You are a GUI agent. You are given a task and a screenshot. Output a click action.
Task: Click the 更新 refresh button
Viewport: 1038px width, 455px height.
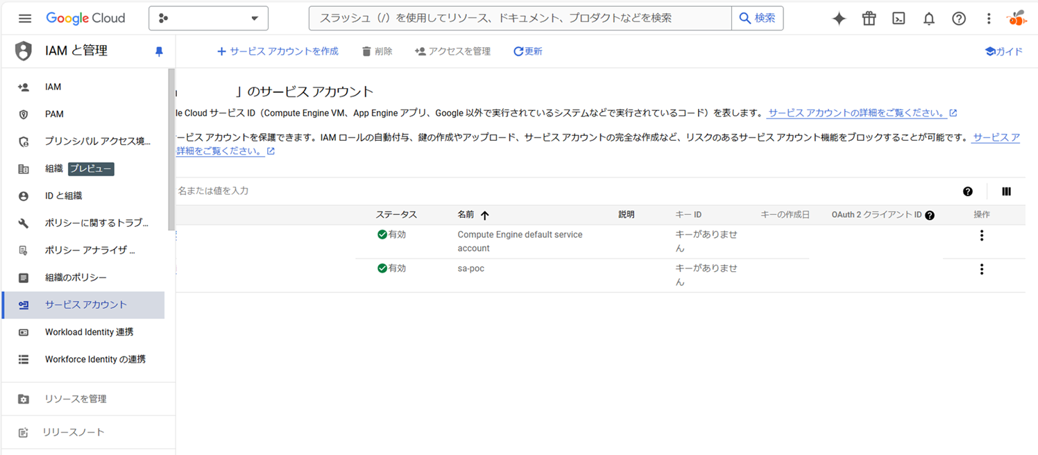point(527,51)
